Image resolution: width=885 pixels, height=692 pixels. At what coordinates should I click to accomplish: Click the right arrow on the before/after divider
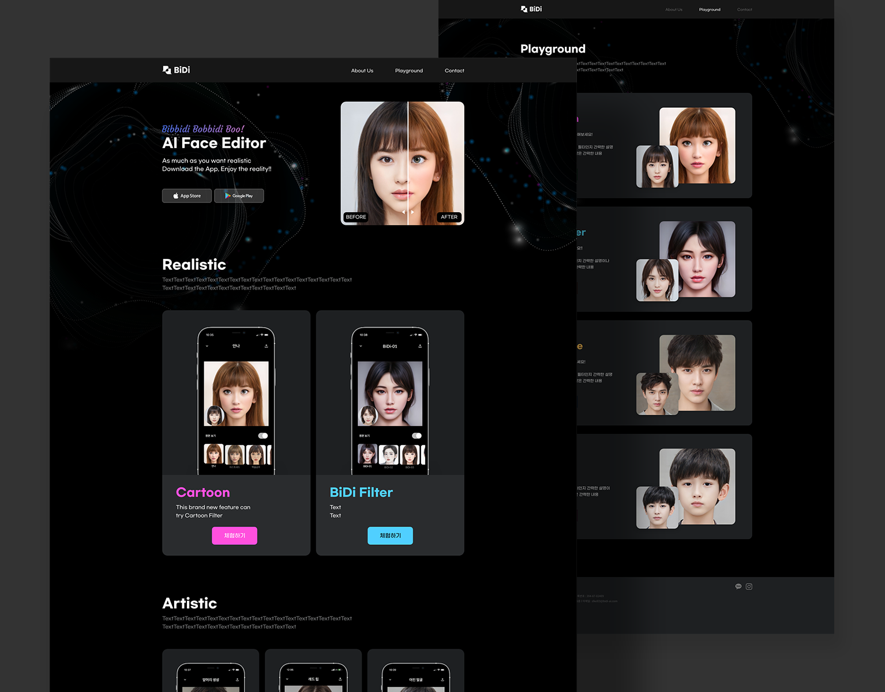(412, 212)
